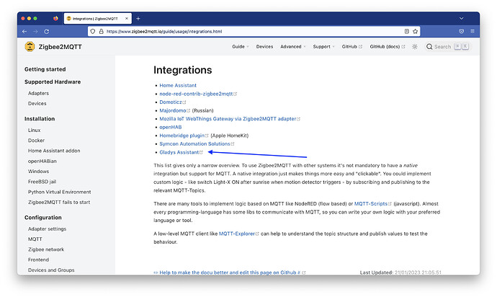497x297 pixels.
Task: Open the GitHub nav link
Action: (352, 47)
